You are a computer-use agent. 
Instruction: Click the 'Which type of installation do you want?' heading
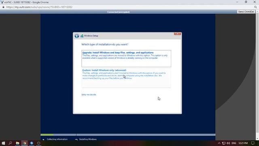pyautogui.click(x=105, y=45)
